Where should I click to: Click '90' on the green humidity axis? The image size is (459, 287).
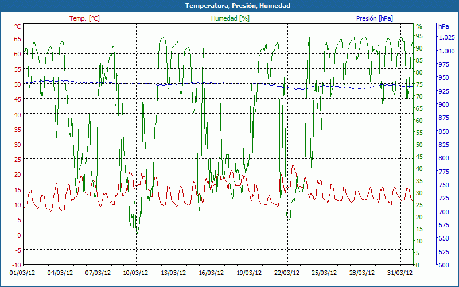tap(419, 48)
